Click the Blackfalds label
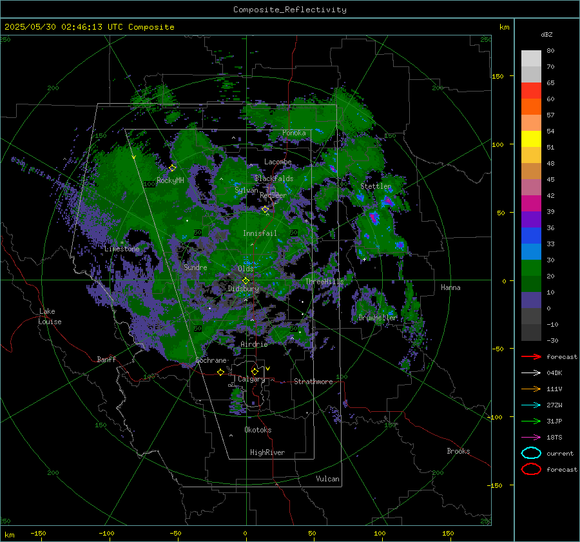 tap(274, 179)
